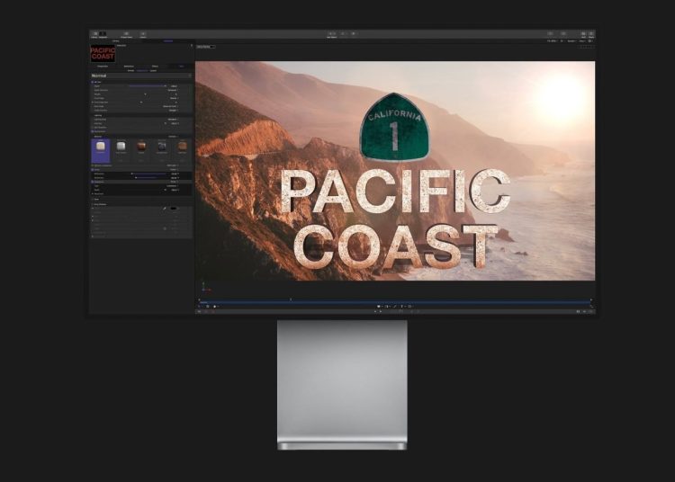Select the first highlighted material preset thumbnail
The width and height of the screenshot is (675, 482).
click(100, 147)
